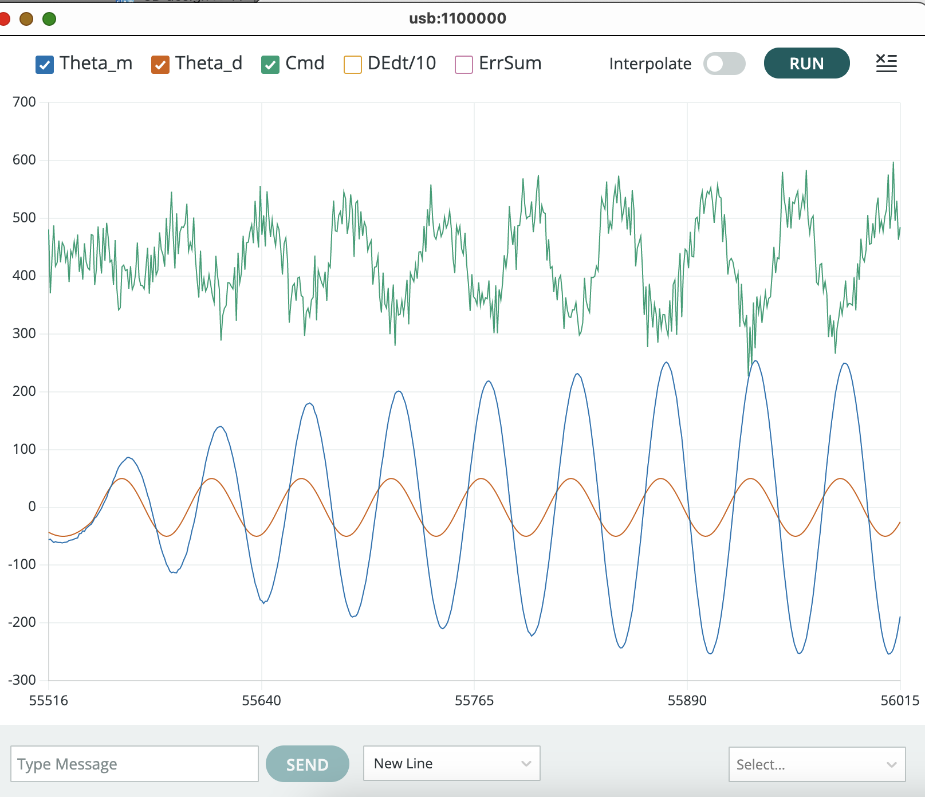Show the ErrSum series

click(463, 65)
